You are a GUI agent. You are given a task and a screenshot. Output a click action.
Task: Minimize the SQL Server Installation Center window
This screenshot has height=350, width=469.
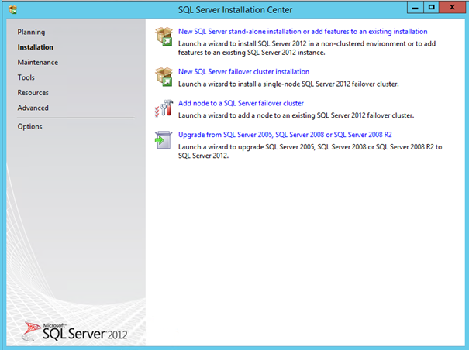tap(410, 7)
